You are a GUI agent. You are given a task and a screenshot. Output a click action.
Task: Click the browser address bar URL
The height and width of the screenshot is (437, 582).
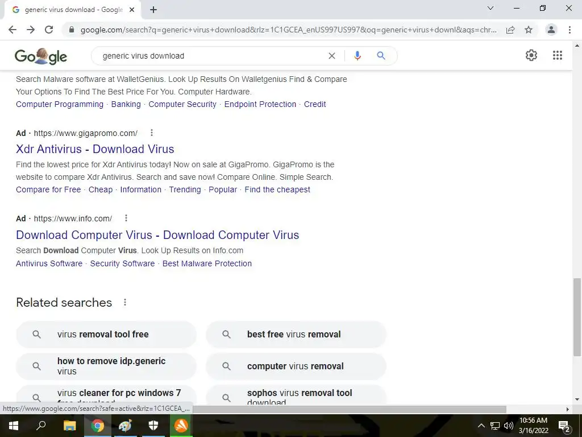coord(288,30)
